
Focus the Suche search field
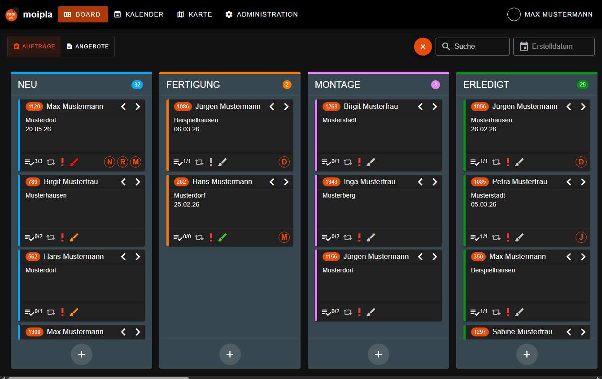(472, 47)
